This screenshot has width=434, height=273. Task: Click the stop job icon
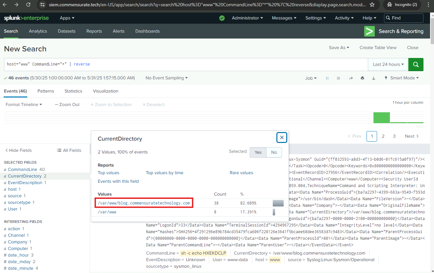[x=338, y=78]
